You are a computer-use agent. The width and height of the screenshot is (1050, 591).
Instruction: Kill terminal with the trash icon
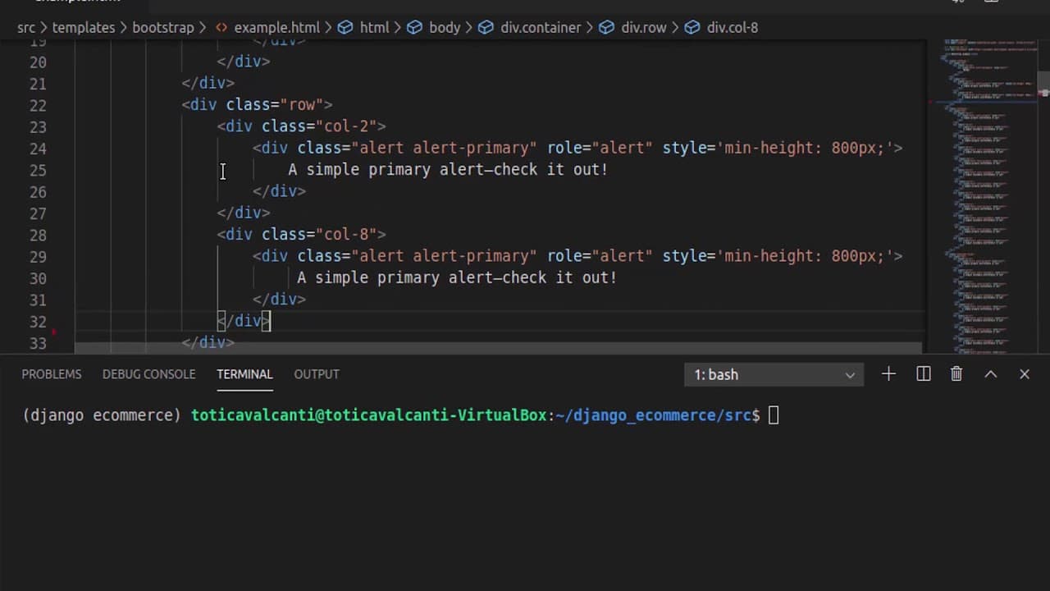tap(956, 374)
